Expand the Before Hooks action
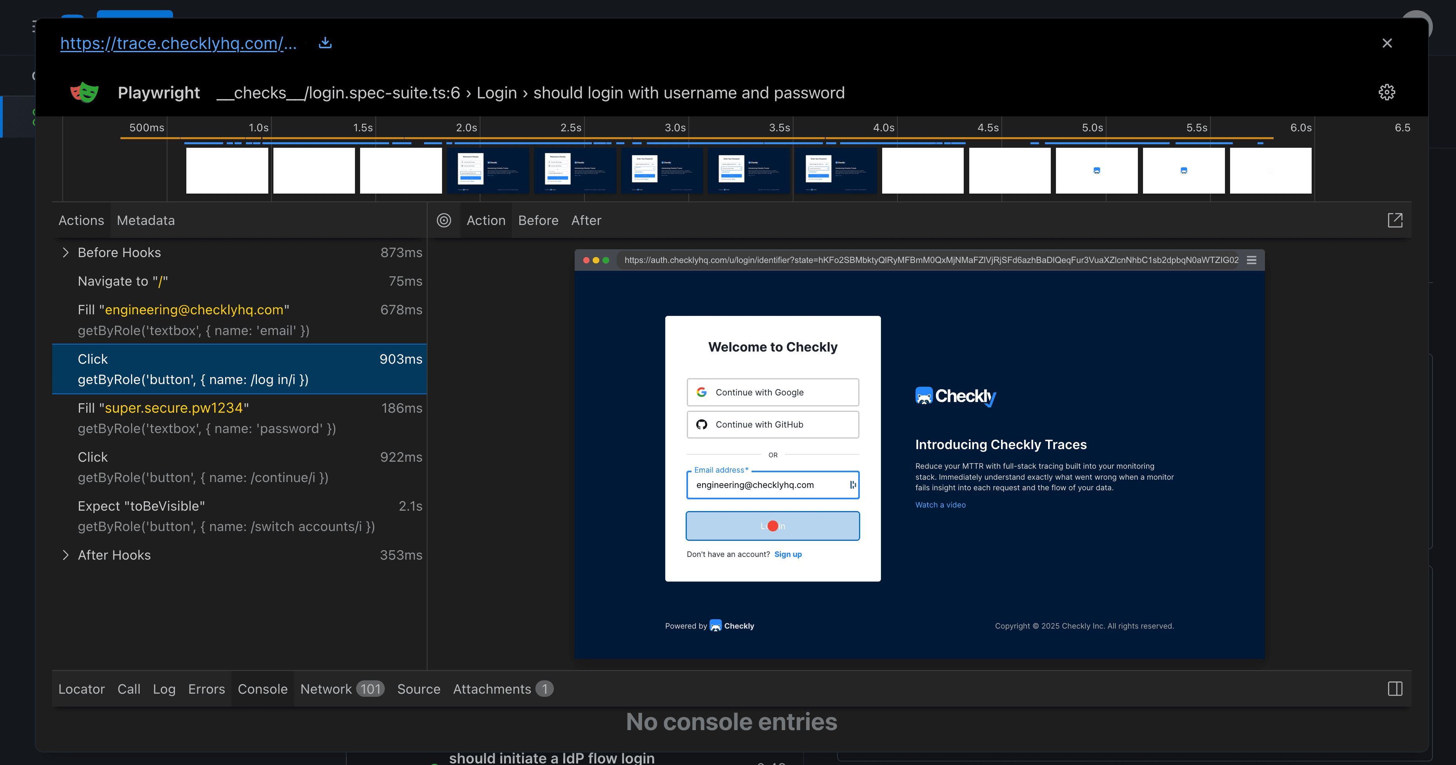This screenshot has width=1456, height=765. pyautogui.click(x=66, y=252)
